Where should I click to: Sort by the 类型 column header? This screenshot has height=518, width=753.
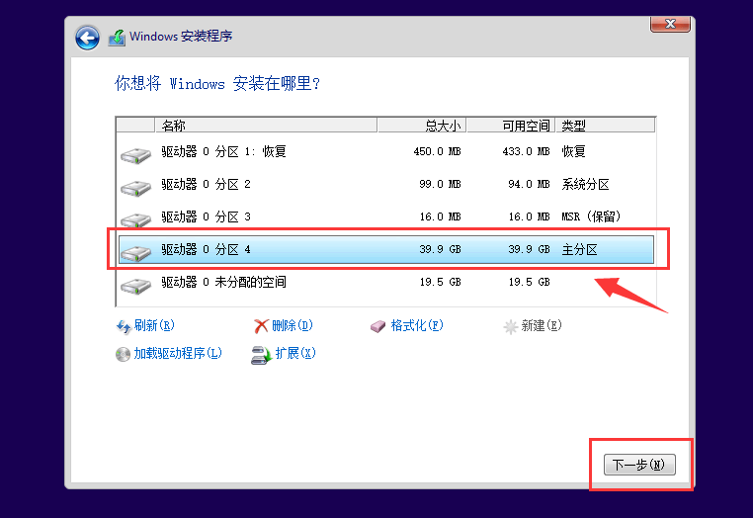tap(605, 126)
